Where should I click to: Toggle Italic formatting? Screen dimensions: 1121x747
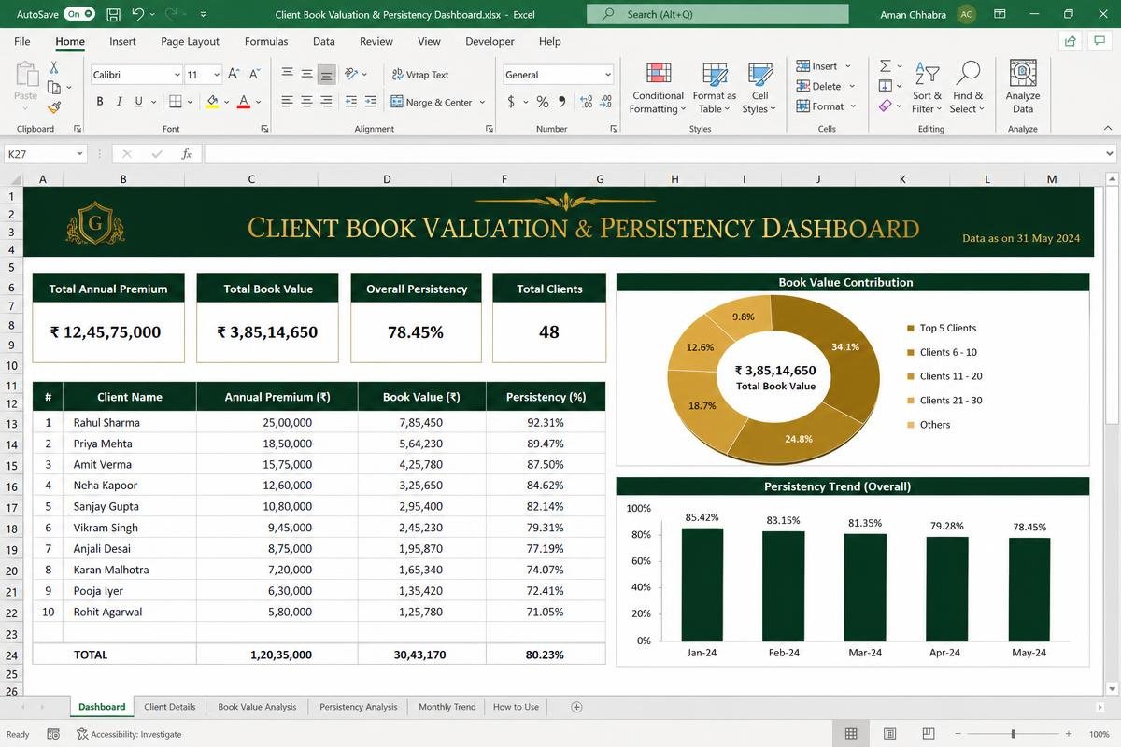[120, 102]
